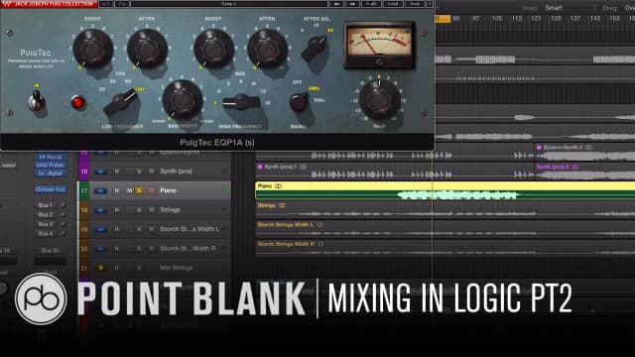Adjust the high frequency Boost knob
The width and height of the screenshot is (635, 357).
coord(213,49)
